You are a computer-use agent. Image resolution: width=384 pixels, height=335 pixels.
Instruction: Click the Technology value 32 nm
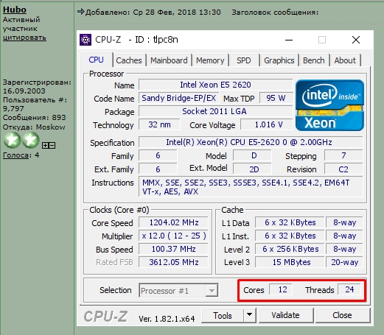coord(159,124)
